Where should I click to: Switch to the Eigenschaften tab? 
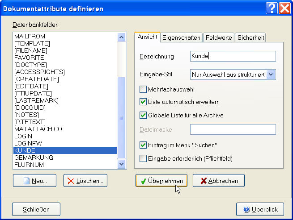coord(181,38)
